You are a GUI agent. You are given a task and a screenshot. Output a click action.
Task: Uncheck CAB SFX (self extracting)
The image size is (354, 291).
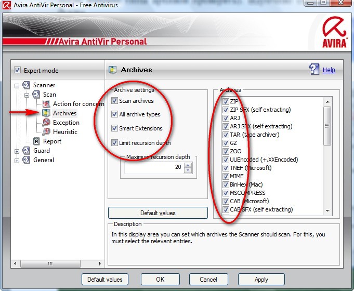[x=226, y=209]
